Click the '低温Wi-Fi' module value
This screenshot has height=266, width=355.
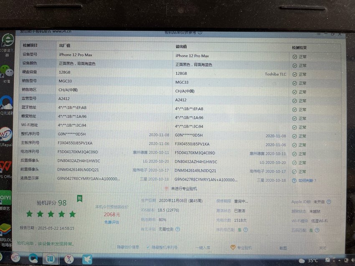coord(319,221)
